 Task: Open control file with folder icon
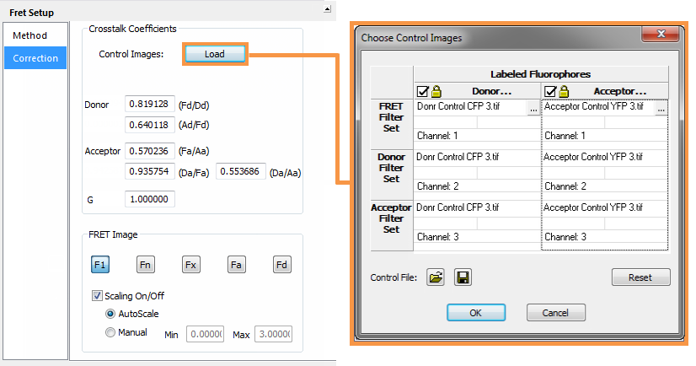(x=435, y=277)
